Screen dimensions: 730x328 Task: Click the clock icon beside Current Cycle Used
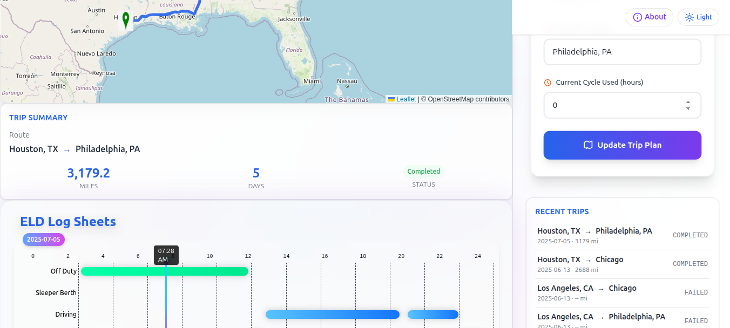pyautogui.click(x=547, y=83)
